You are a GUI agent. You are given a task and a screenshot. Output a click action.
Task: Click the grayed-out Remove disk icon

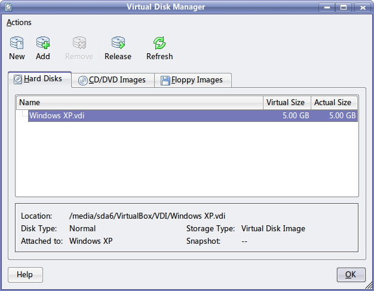79,42
